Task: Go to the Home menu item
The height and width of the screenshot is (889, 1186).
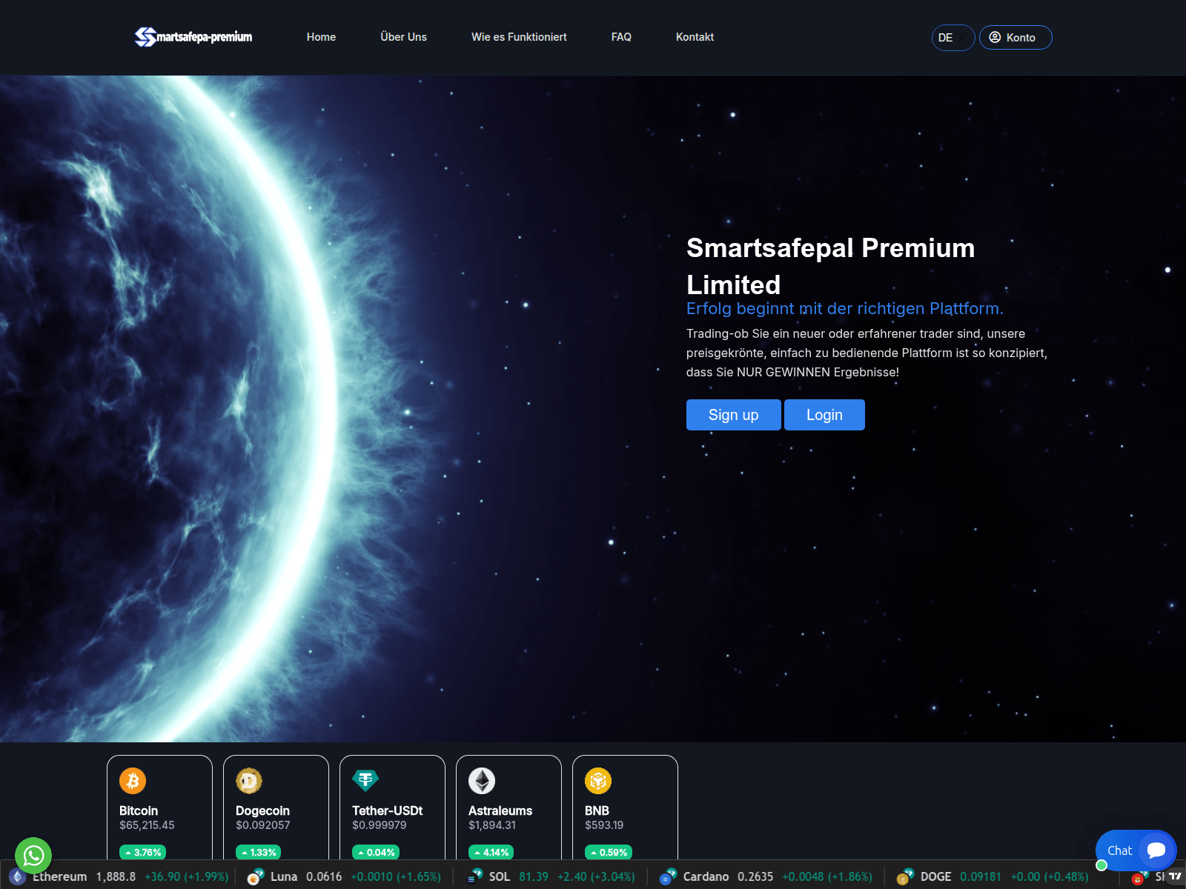Action: click(x=321, y=37)
